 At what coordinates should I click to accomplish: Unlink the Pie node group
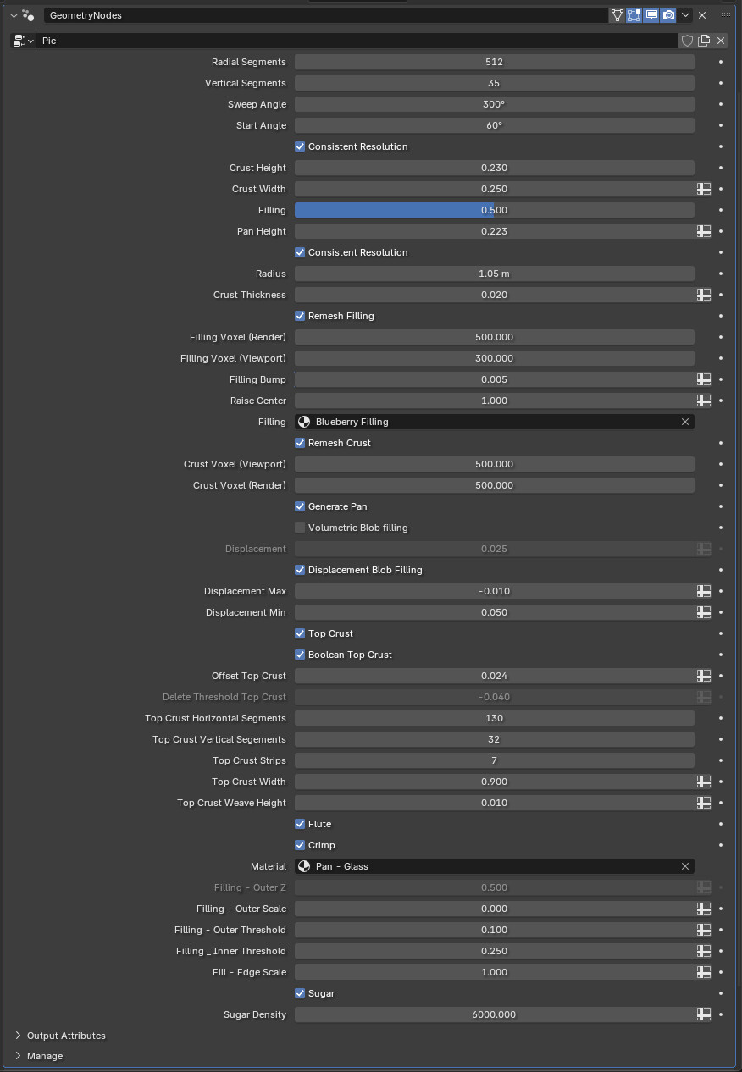tap(721, 41)
